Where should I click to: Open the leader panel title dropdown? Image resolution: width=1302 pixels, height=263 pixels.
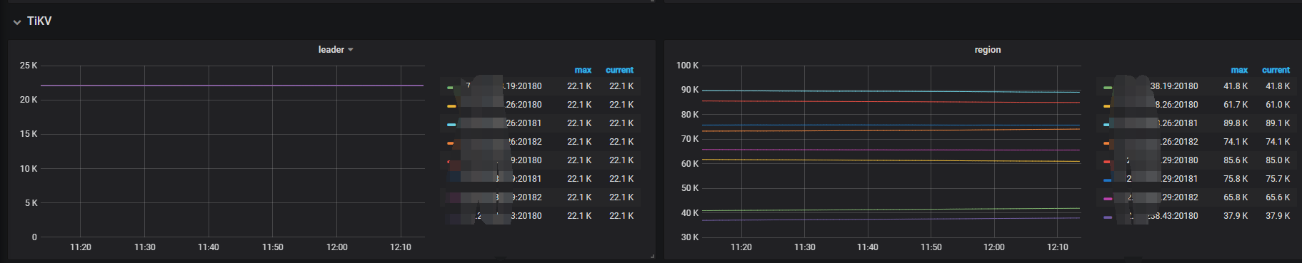tap(336, 50)
